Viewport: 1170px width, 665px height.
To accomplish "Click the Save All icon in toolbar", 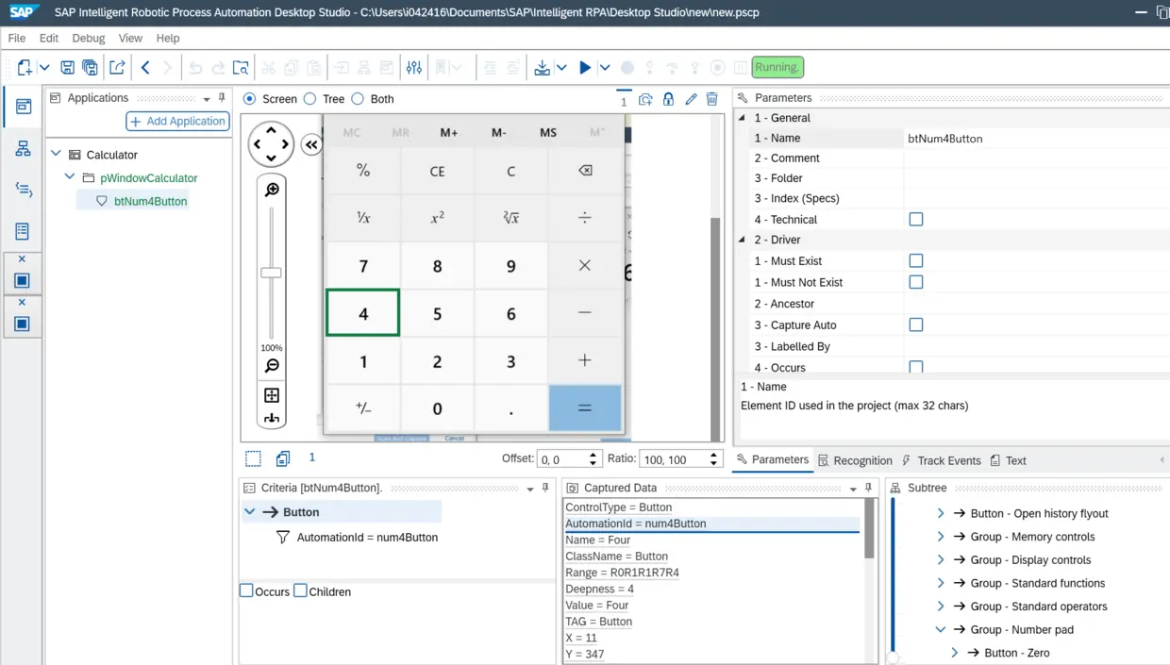I will pyautogui.click(x=90, y=68).
